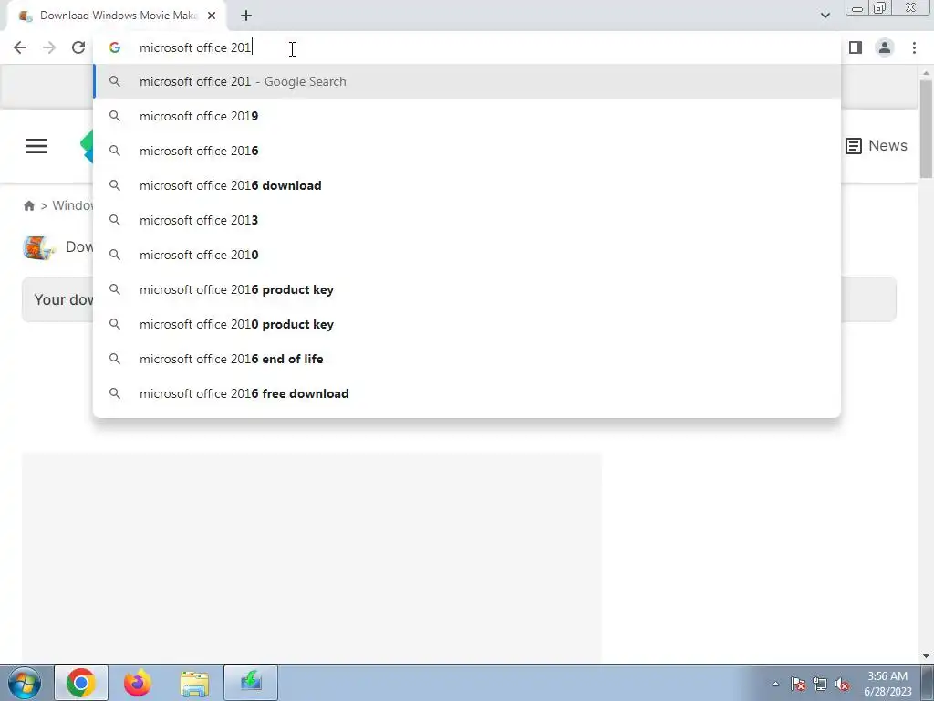This screenshot has width=934, height=701.
Task: Open the News section link
Action: tap(877, 145)
